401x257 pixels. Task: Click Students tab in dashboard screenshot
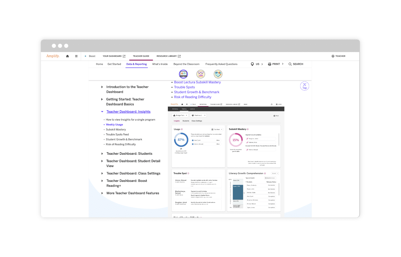pyautogui.click(x=186, y=121)
